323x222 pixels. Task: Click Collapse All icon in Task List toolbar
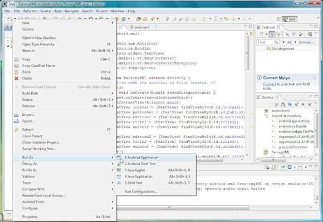click(294, 35)
